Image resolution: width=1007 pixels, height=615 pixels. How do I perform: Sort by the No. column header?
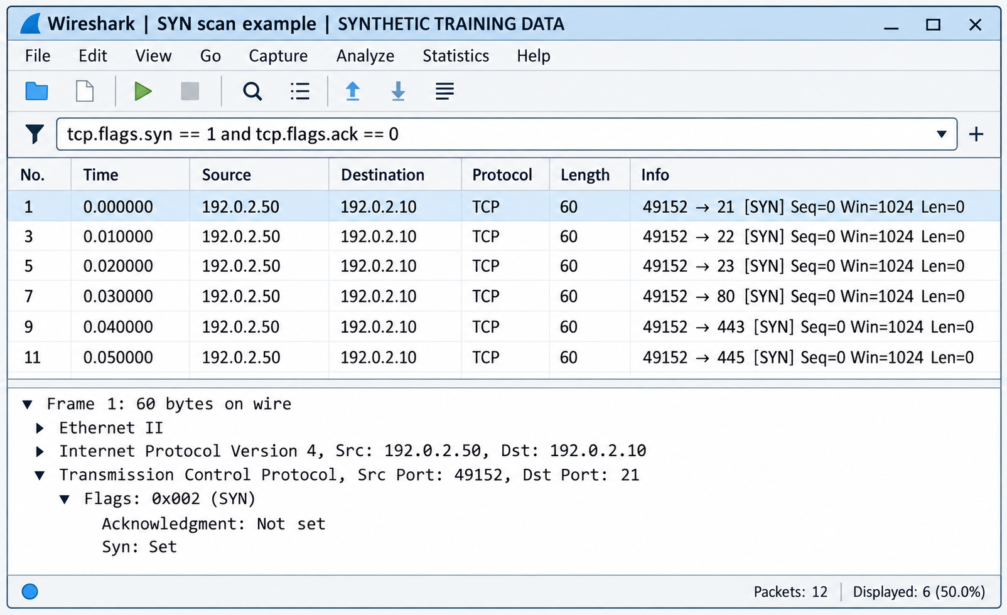(x=39, y=174)
